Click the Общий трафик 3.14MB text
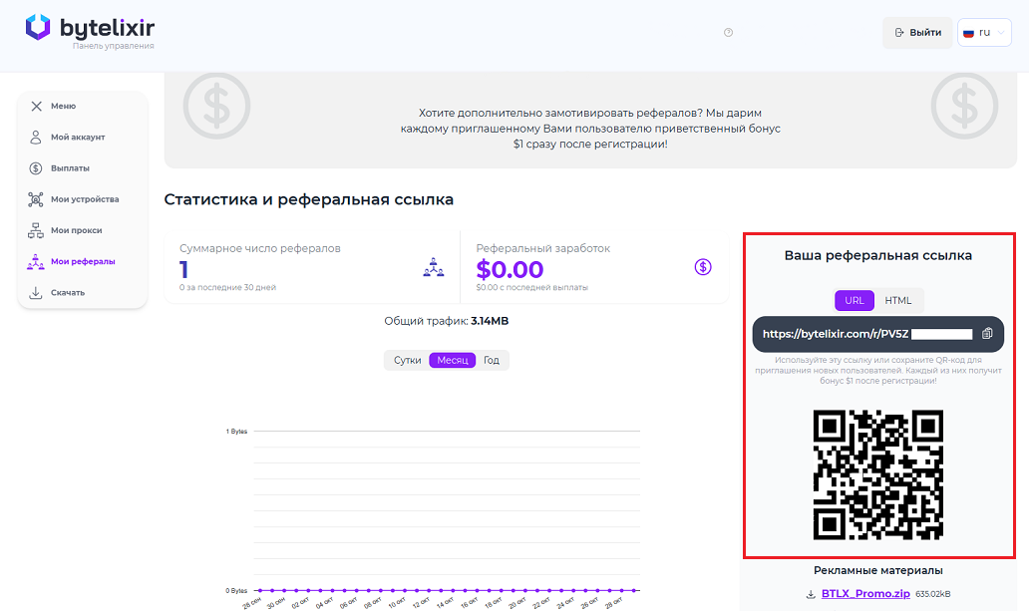The height and width of the screenshot is (611, 1029). point(447,321)
